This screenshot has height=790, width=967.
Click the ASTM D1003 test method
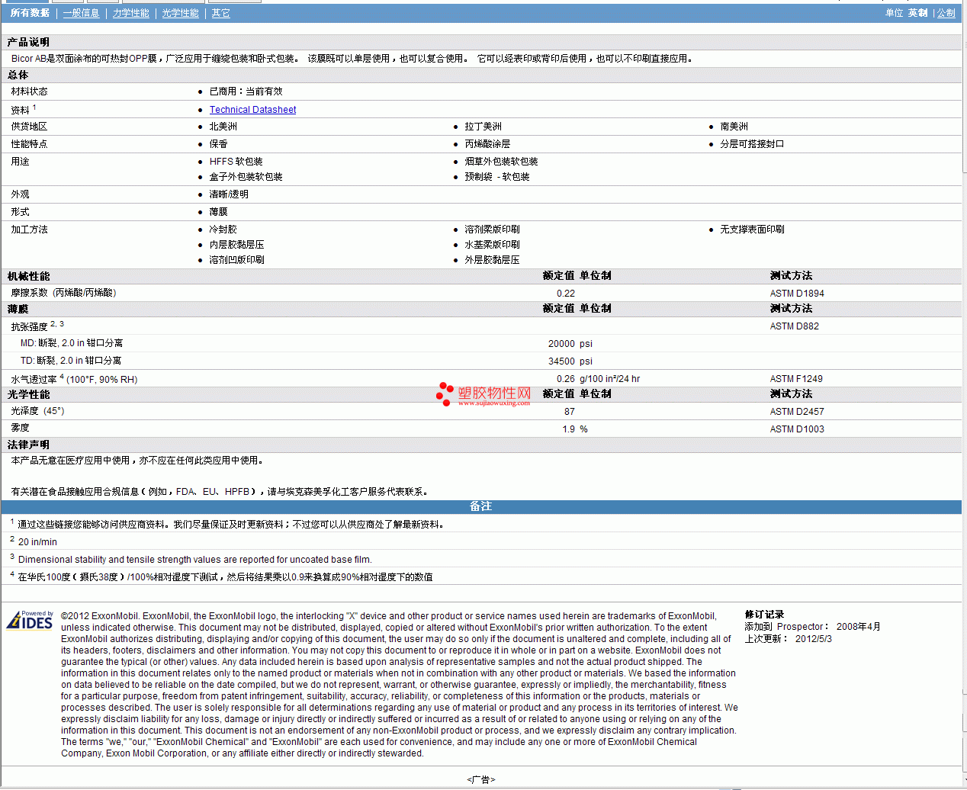(797, 429)
